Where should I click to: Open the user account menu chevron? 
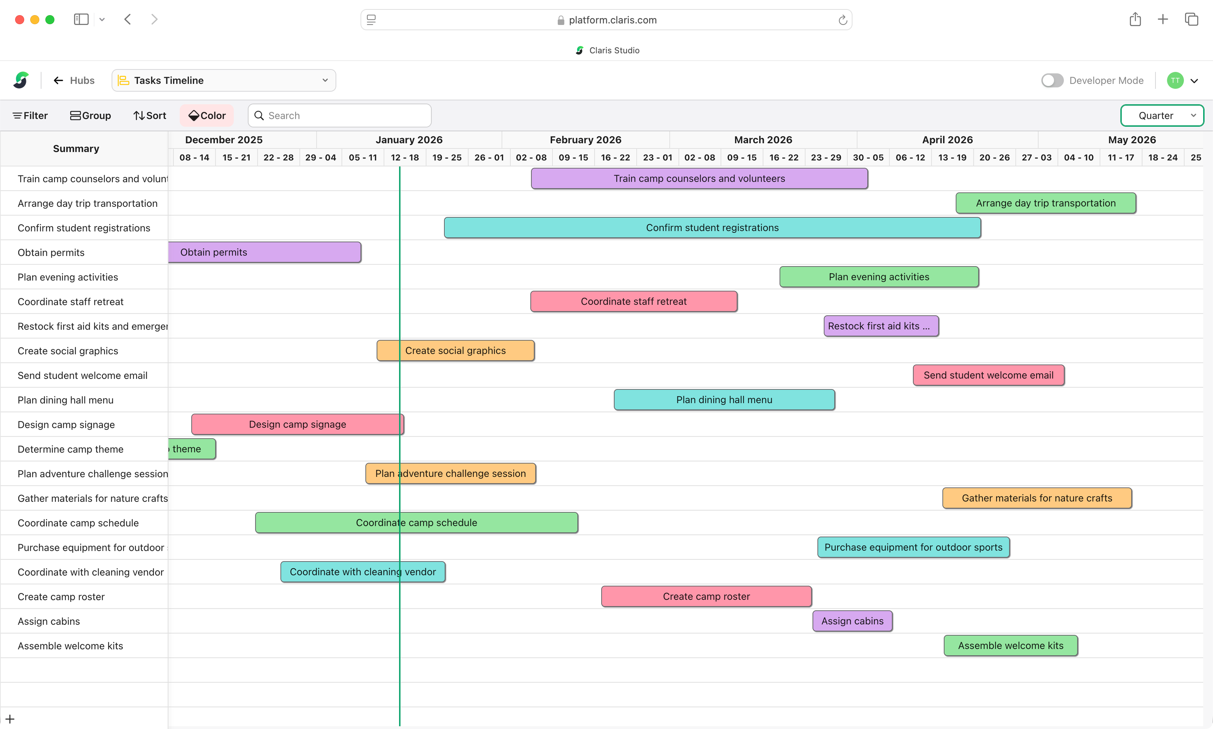coord(1194,81)
